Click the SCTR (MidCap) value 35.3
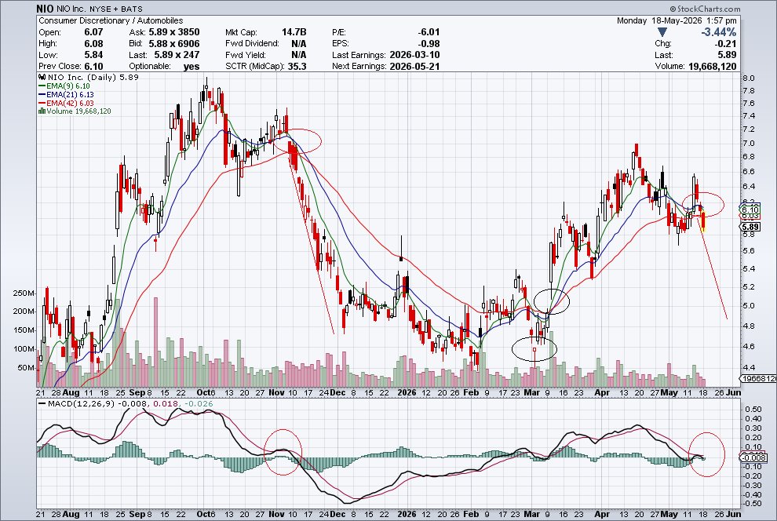Viewport: 777px width, 521px height. coord(297,67)
